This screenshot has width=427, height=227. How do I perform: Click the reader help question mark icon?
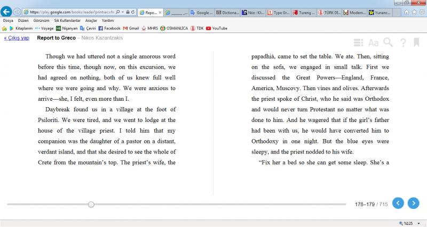[x=403, y=43]
